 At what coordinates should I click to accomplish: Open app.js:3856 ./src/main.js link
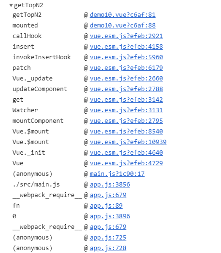tap(110, 185)
